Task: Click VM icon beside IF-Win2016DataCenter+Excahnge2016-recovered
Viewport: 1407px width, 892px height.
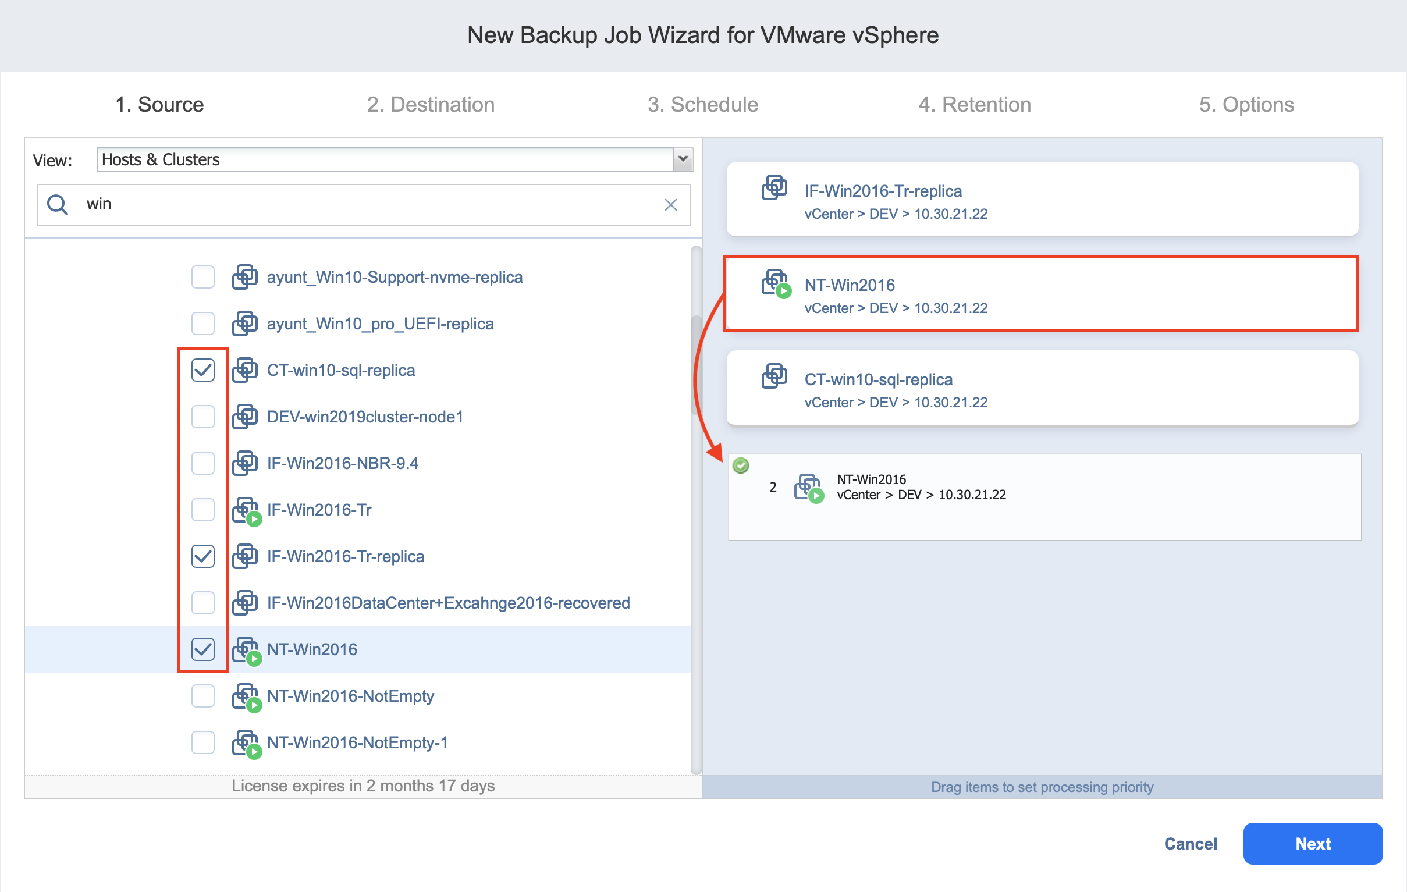Action: (245, 603)
